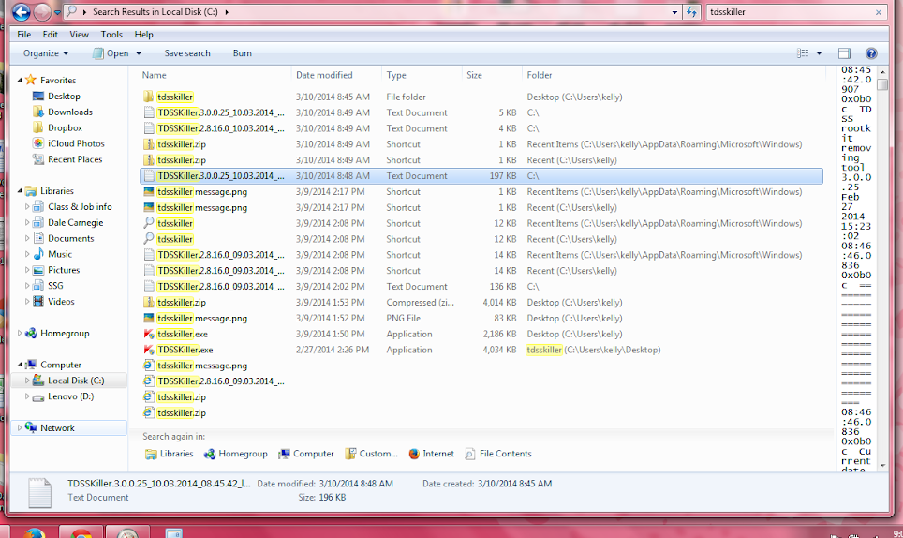
Task: Select Desktop in Favorites
Action: 64,97
